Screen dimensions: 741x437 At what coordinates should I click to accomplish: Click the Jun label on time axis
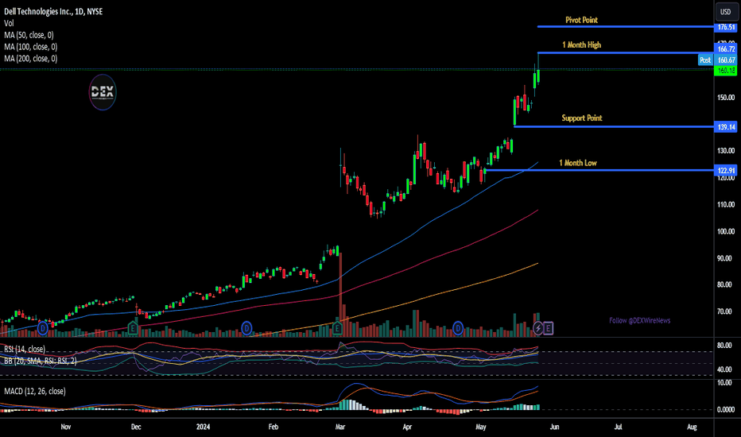point(554,427)
